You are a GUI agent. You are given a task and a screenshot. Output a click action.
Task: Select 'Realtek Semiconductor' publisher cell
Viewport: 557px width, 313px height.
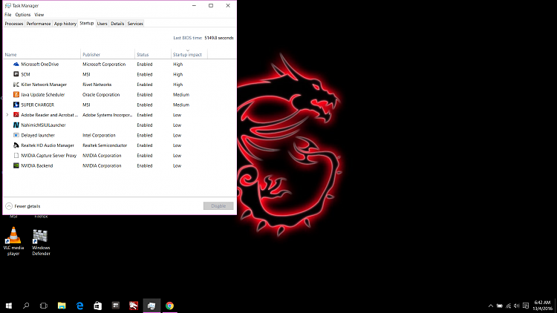[x=105, y=145]
